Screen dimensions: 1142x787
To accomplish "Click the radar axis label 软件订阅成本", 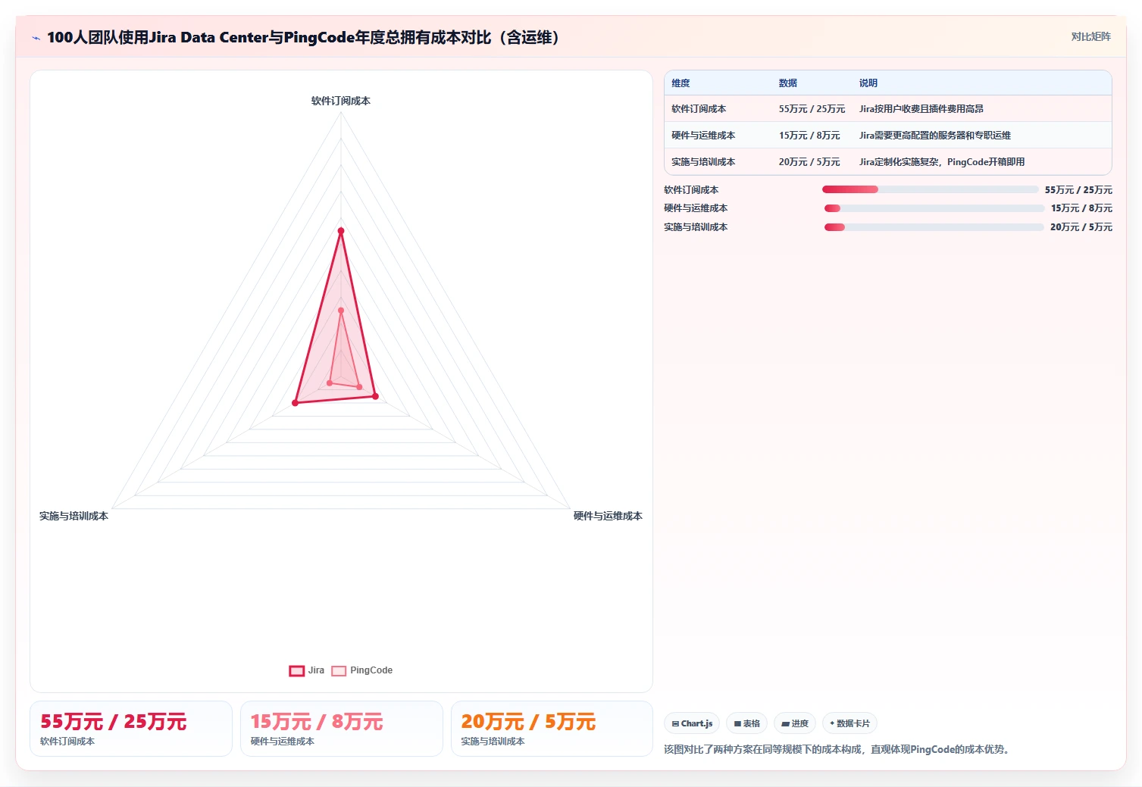I will pos(341,101).
